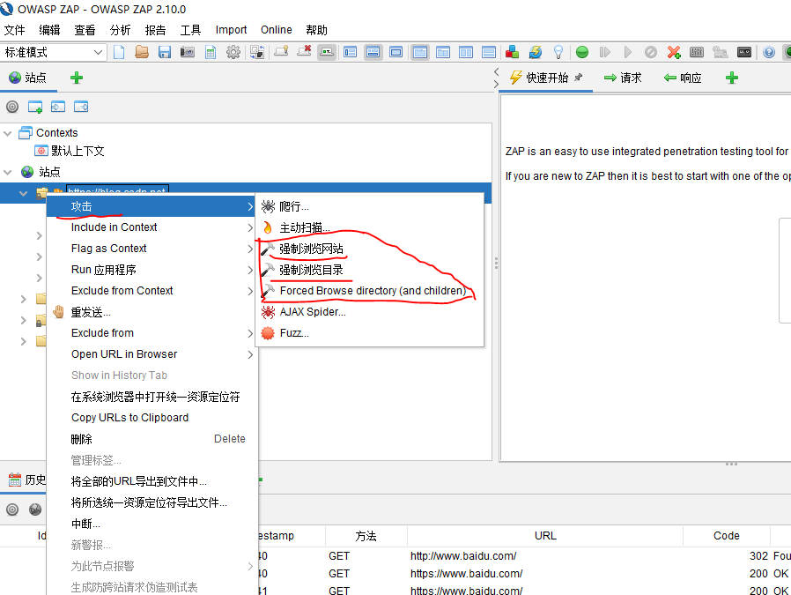Click green plus beside 响应 tab
The image size is (791, 595).
coord(731,78)
